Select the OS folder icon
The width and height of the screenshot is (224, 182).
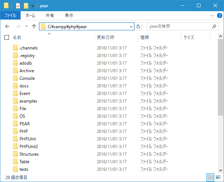(15, 116)
